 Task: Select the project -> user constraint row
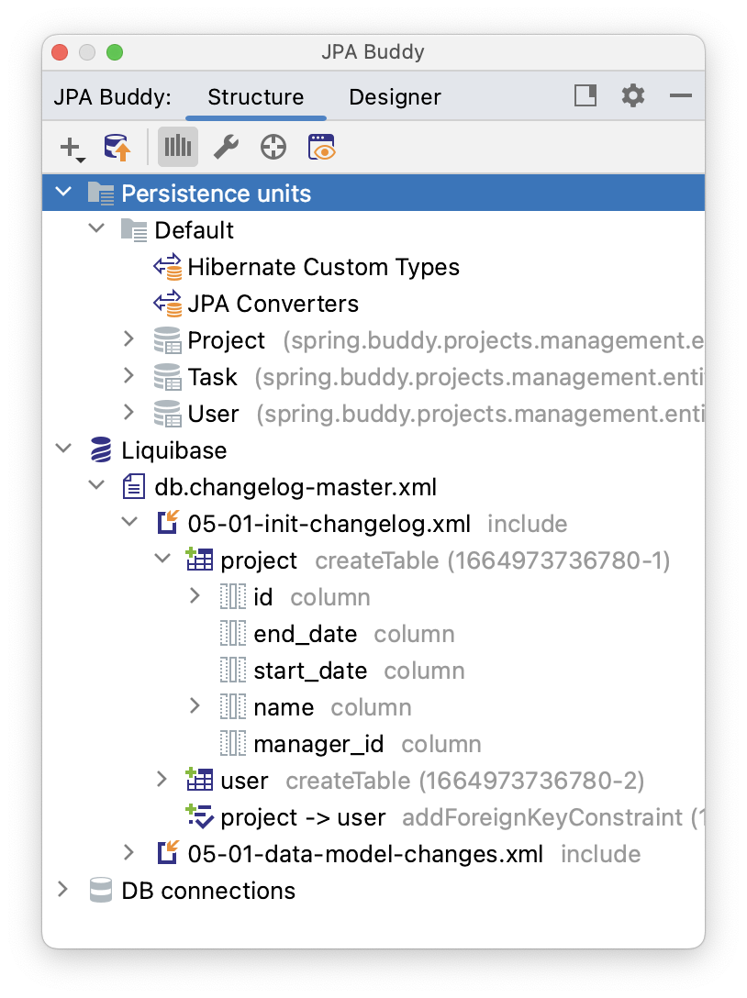click(x=373, y=817)
